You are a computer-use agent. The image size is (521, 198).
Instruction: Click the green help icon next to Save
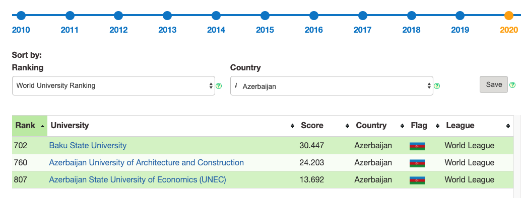512,84
